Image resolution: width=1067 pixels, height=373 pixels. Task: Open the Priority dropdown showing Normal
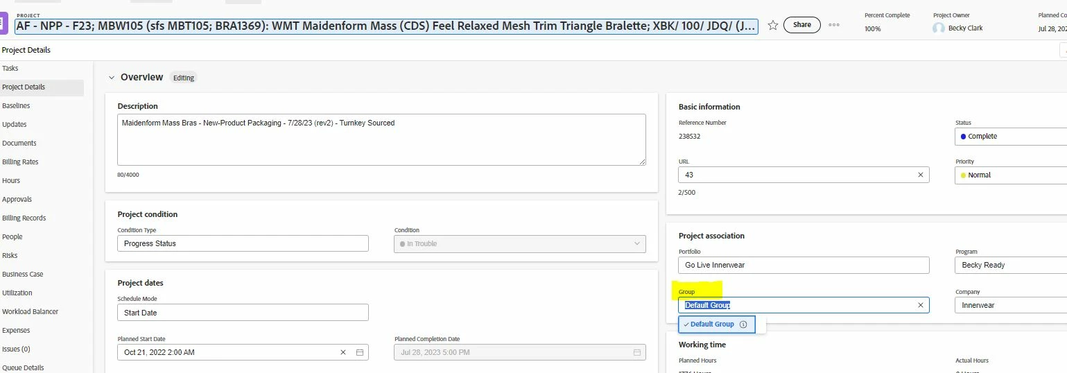(x=1011, y=175)
